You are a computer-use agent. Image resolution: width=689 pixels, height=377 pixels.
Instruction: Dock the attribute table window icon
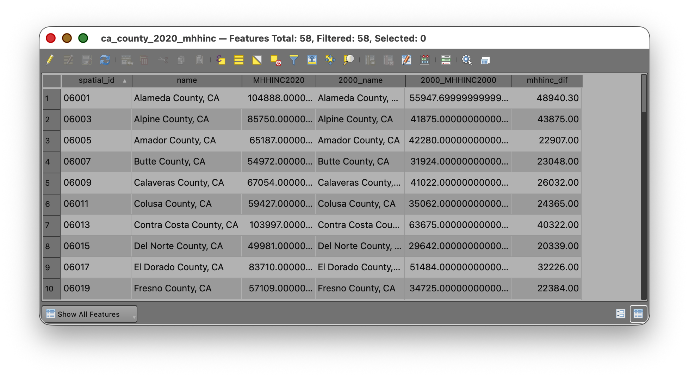[485, 60]
